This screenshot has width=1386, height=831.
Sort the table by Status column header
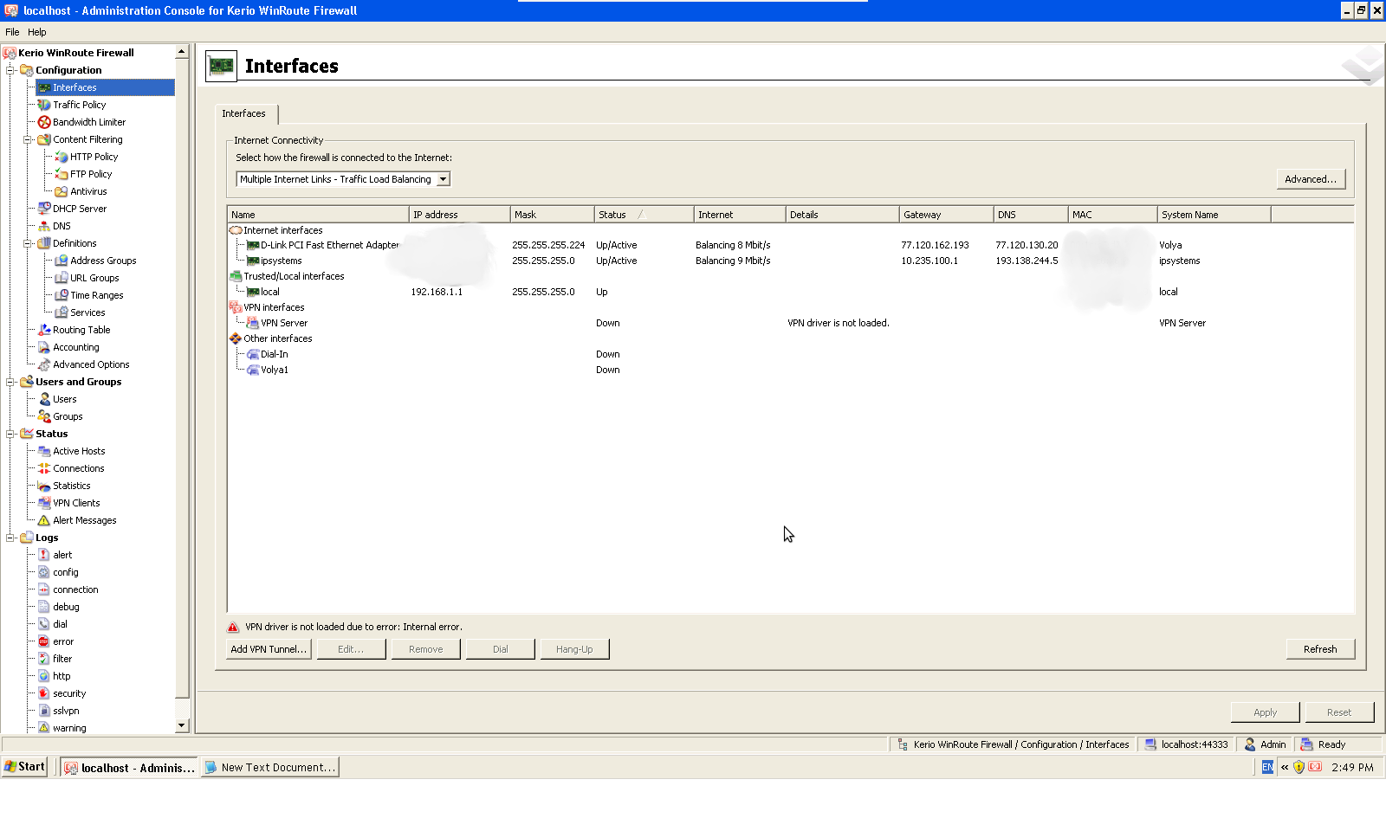tap(644, 215)
